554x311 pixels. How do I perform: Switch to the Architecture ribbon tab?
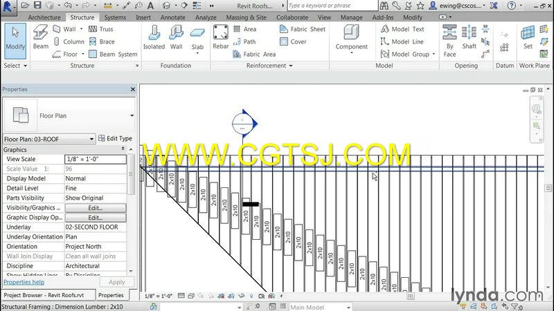(x=44, y=17)
